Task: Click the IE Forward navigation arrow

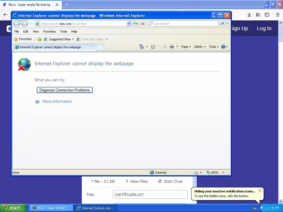Action: pyautogui.click(x=24, y=24)
